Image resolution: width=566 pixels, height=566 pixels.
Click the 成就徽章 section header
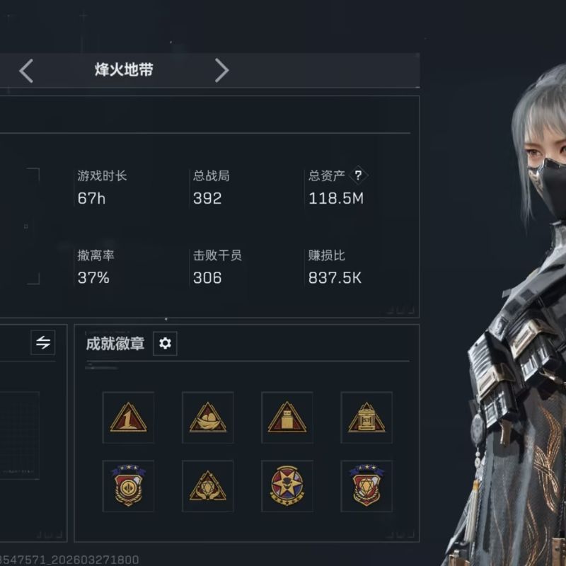[115, 344]
